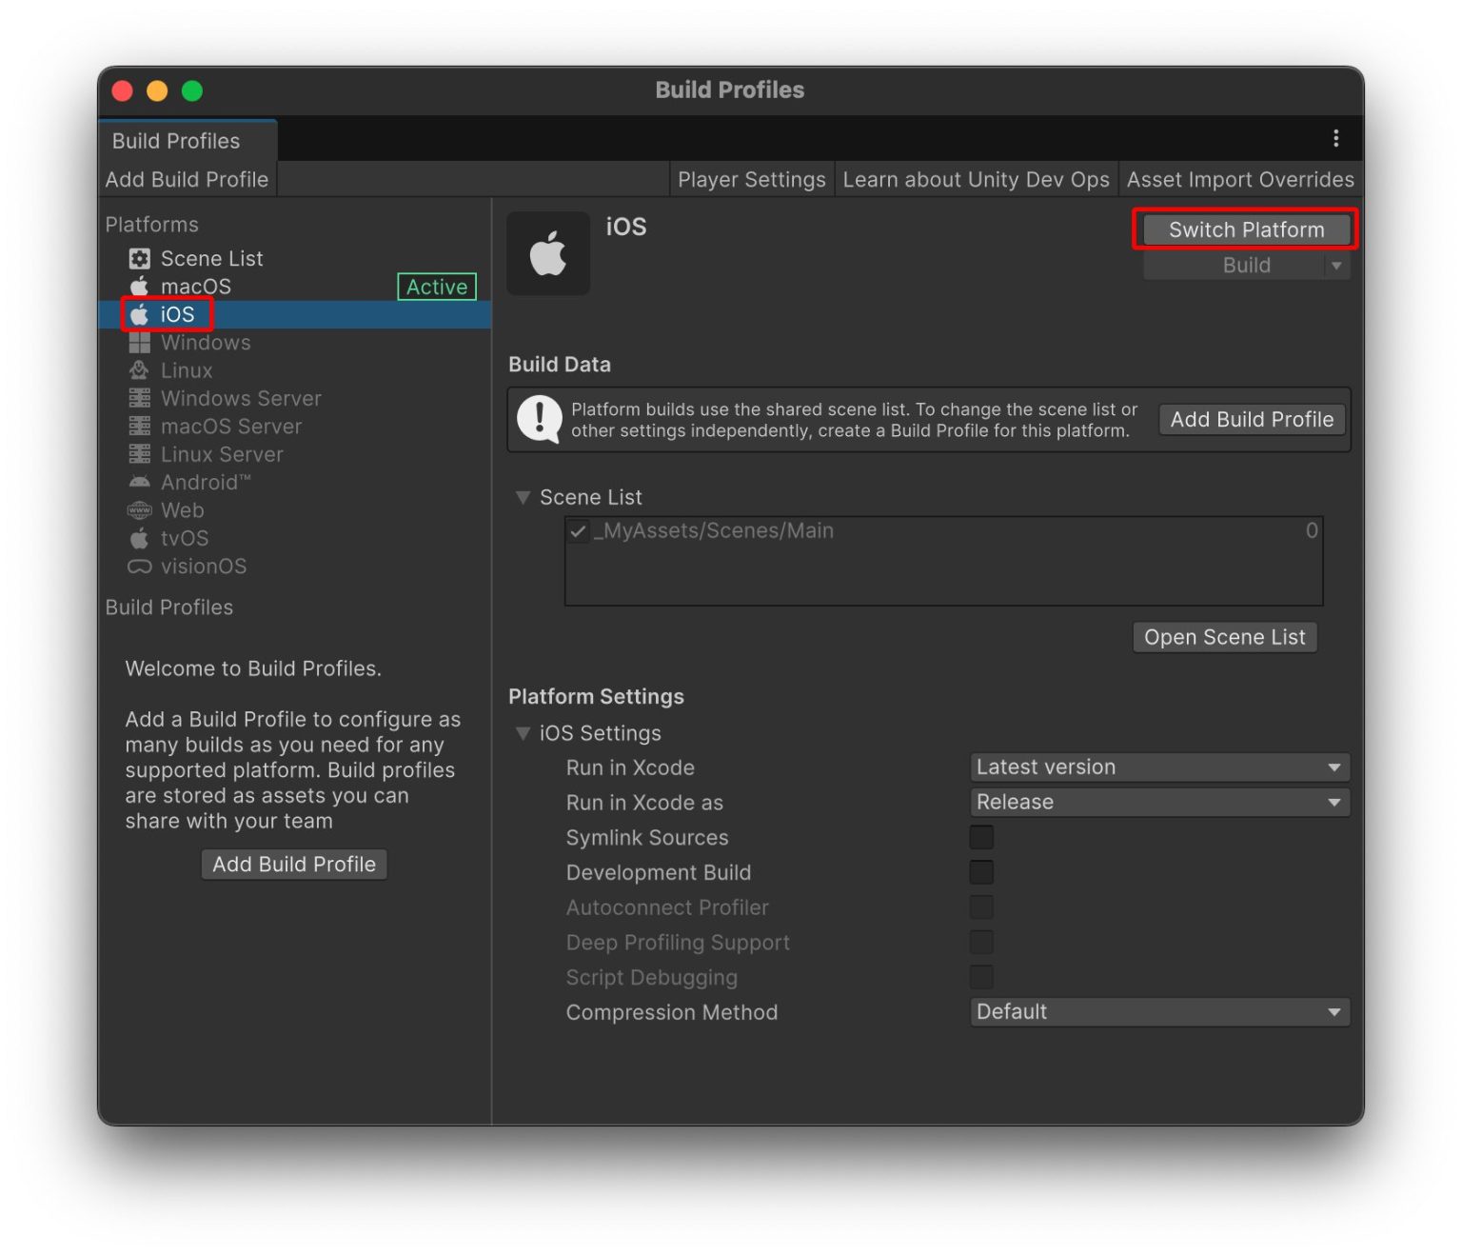The image size is (1462, 1255).
Task: Click the warning icon in Build Data
Action: pyautogui.click(x=538, y=419)
